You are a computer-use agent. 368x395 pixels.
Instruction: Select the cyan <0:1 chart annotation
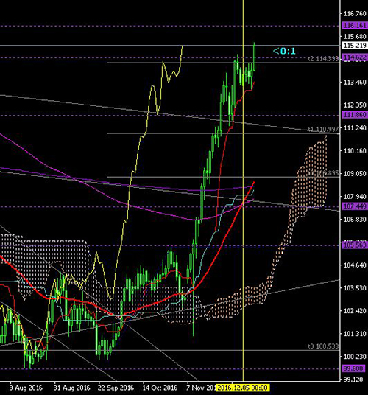point(284,51)
